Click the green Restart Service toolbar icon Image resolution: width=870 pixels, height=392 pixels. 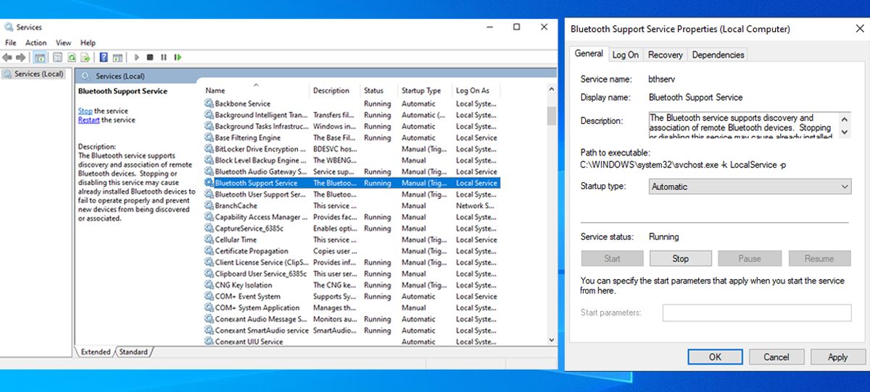pos(178,57)
